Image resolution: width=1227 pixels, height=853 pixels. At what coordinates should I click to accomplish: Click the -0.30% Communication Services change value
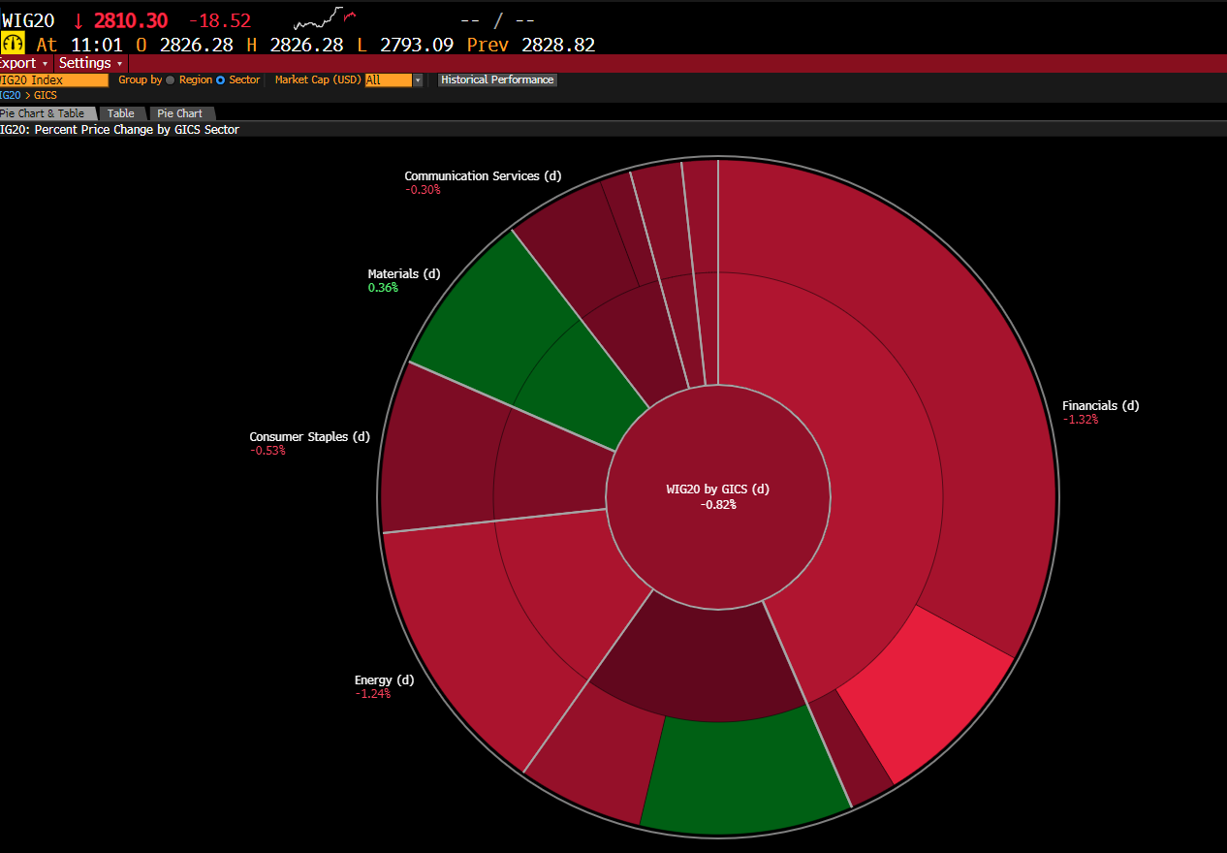pyautogui.click(x=423, y=190)
